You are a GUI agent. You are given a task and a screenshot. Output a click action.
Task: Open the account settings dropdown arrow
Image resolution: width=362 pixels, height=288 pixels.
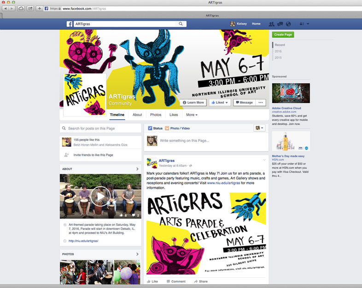click(x=308, y=24)
